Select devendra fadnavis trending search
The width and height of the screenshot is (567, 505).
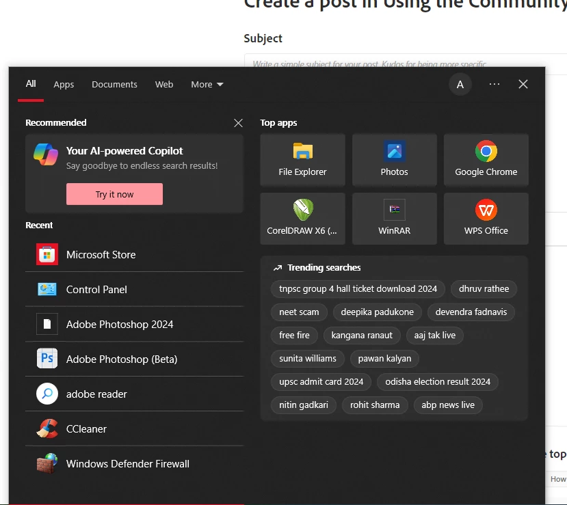pyautogui.click(x=471, y=312)
